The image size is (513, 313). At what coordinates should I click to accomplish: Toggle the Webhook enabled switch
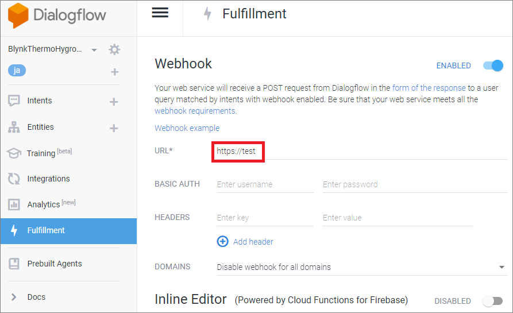[x=493, y=65]
